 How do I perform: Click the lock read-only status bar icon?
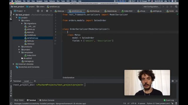172,104
